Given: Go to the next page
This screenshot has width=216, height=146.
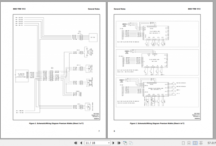Looking at the screenshot, I should click(113, 143).
